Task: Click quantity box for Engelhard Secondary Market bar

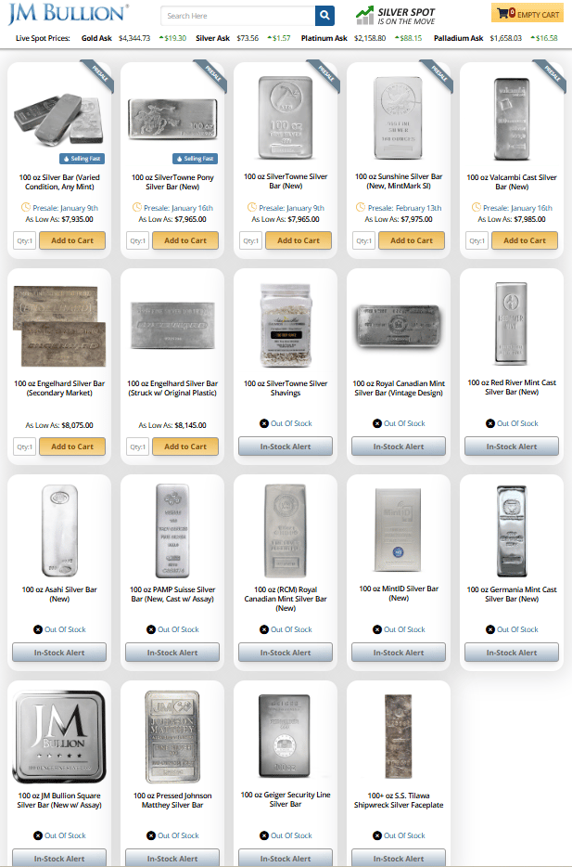Action: tap(24, 446)
